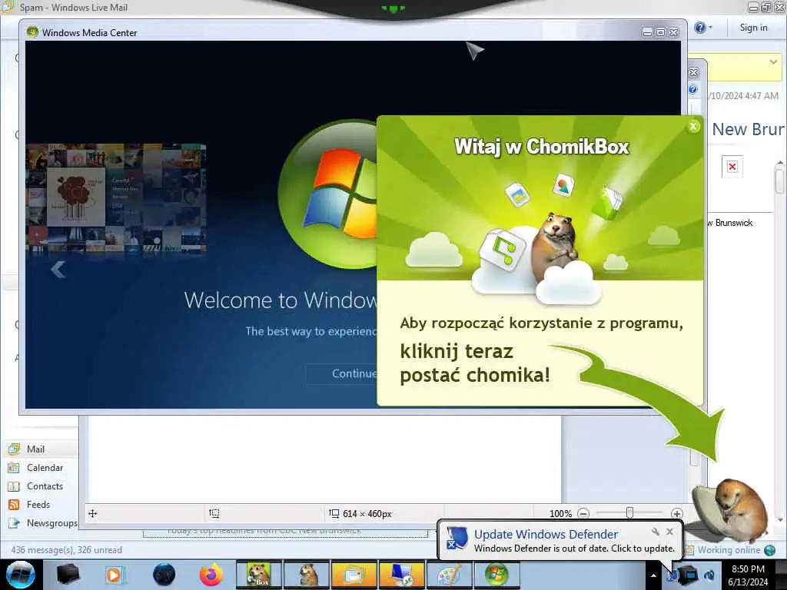Close the Witaj w ChomikBox popup
This screenshot has width=787, height=590.
point(694,127)
